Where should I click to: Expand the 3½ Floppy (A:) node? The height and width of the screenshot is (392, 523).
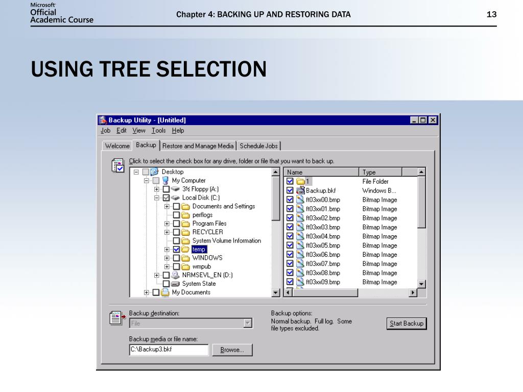pyautogui.click(x=156, y=189)
